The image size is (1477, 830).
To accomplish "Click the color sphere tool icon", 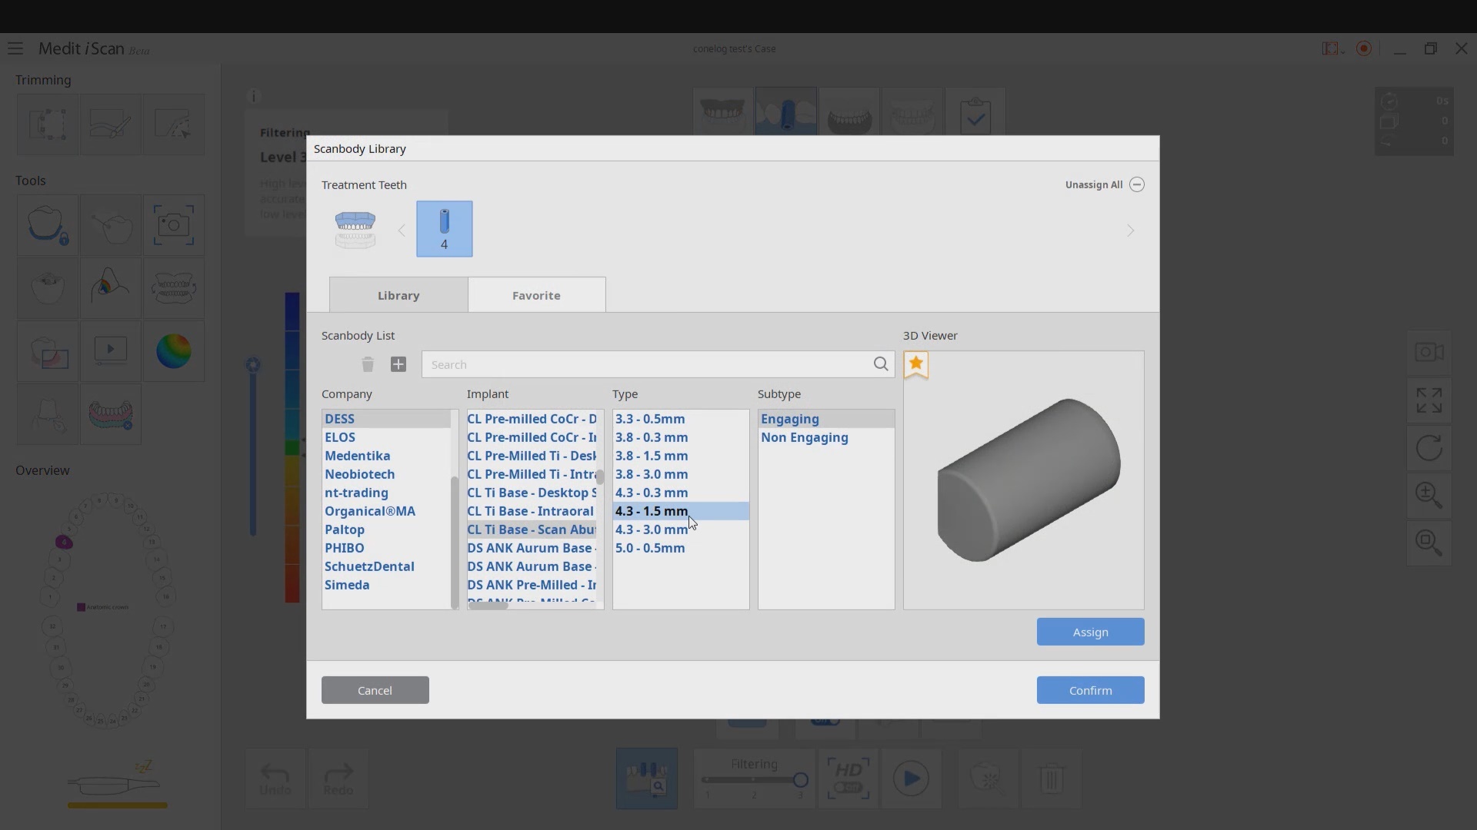I will (173, 351).
